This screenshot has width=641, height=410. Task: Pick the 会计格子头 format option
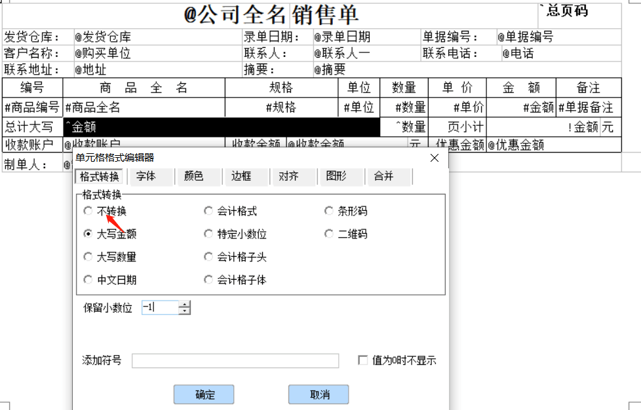click(235, 257)
